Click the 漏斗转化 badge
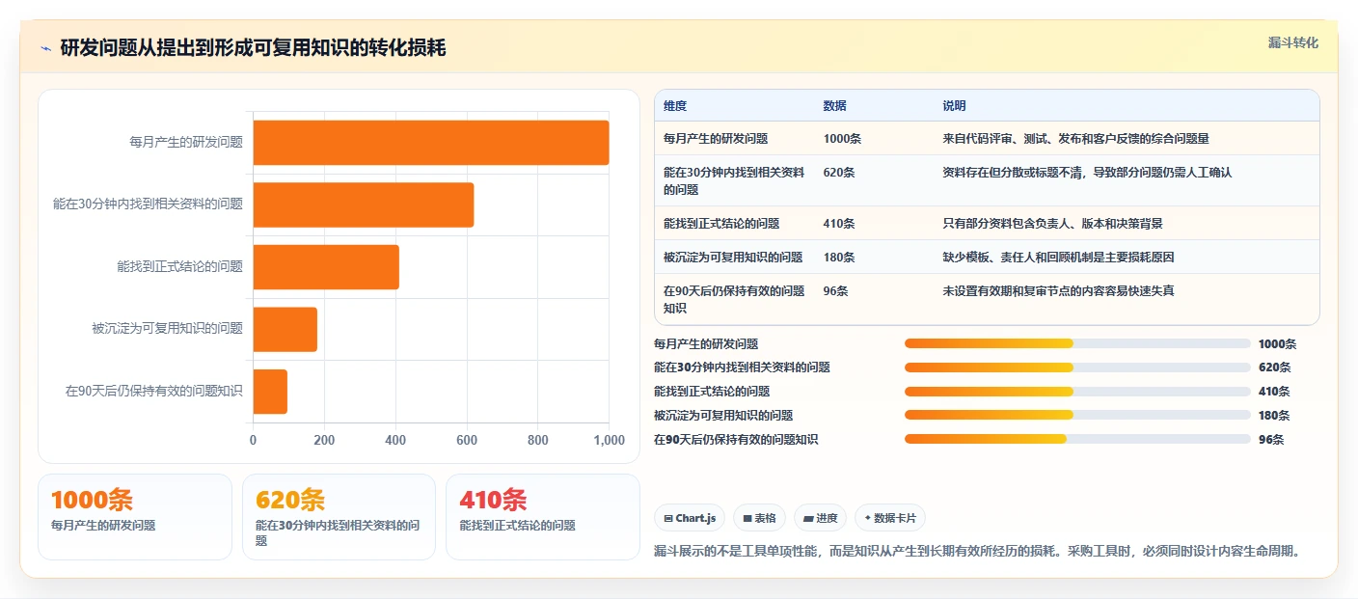 (x=1292, y=42)
